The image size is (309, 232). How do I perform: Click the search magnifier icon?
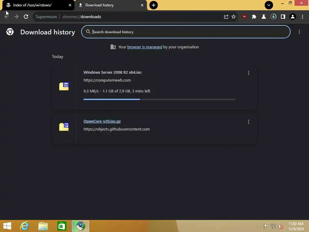pos(88,32)
